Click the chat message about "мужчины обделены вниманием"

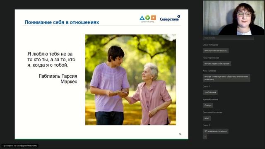tap(226, 78)
